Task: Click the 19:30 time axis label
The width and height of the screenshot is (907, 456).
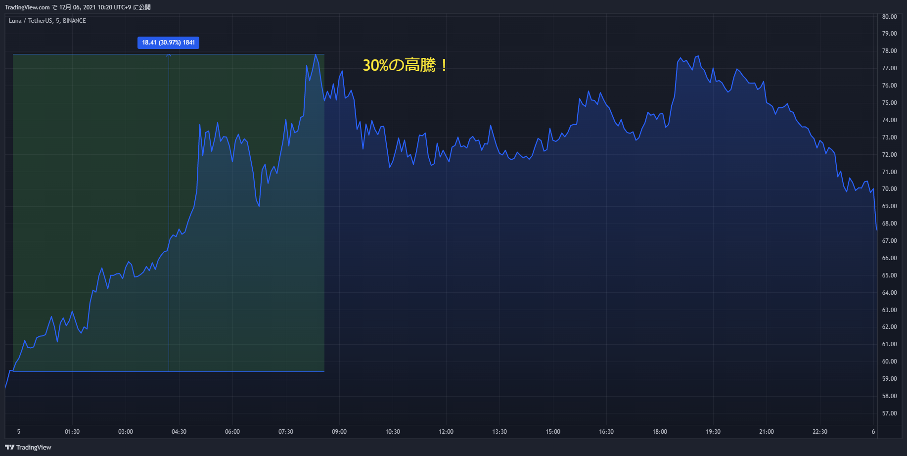Action: [x=713, y=432]
